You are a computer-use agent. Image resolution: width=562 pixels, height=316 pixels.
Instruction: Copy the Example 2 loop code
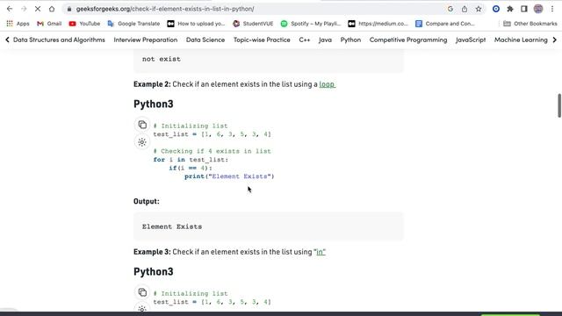(142, 125)
